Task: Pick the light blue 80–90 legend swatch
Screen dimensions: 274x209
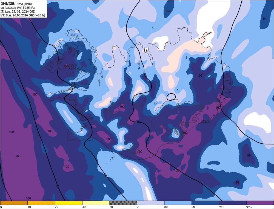Action: pos(178,203)
